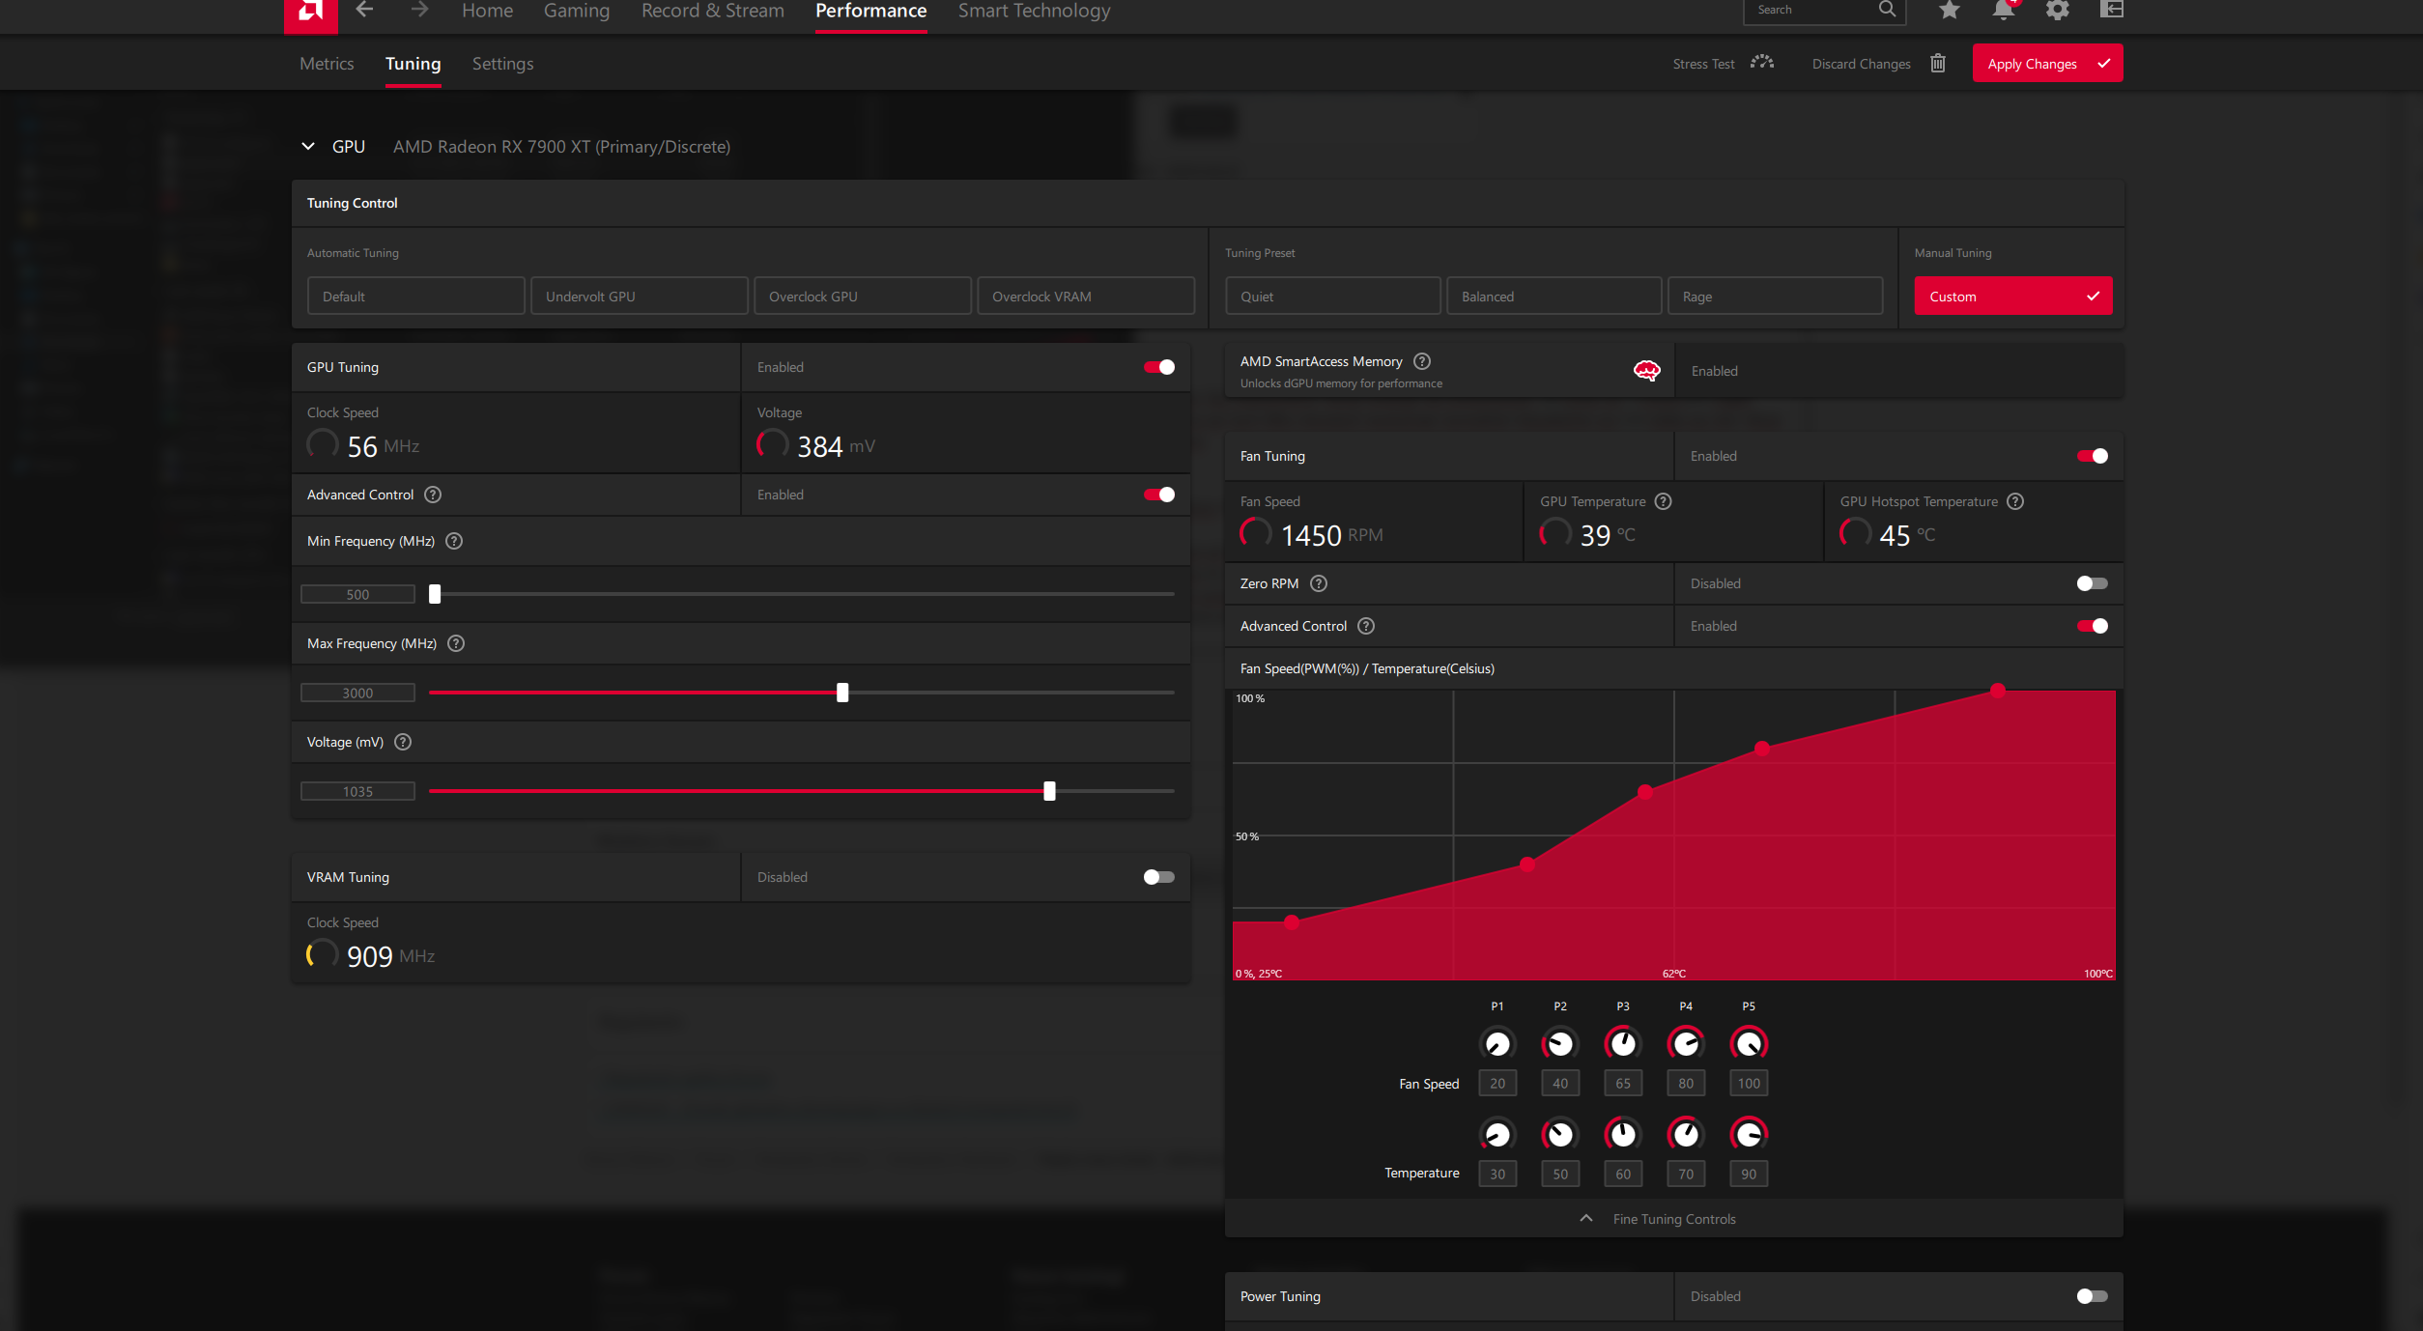Viewport: 2423px width, 1331px height.
Task: Click the Apply Changes button
Action: coord(2047,64)
